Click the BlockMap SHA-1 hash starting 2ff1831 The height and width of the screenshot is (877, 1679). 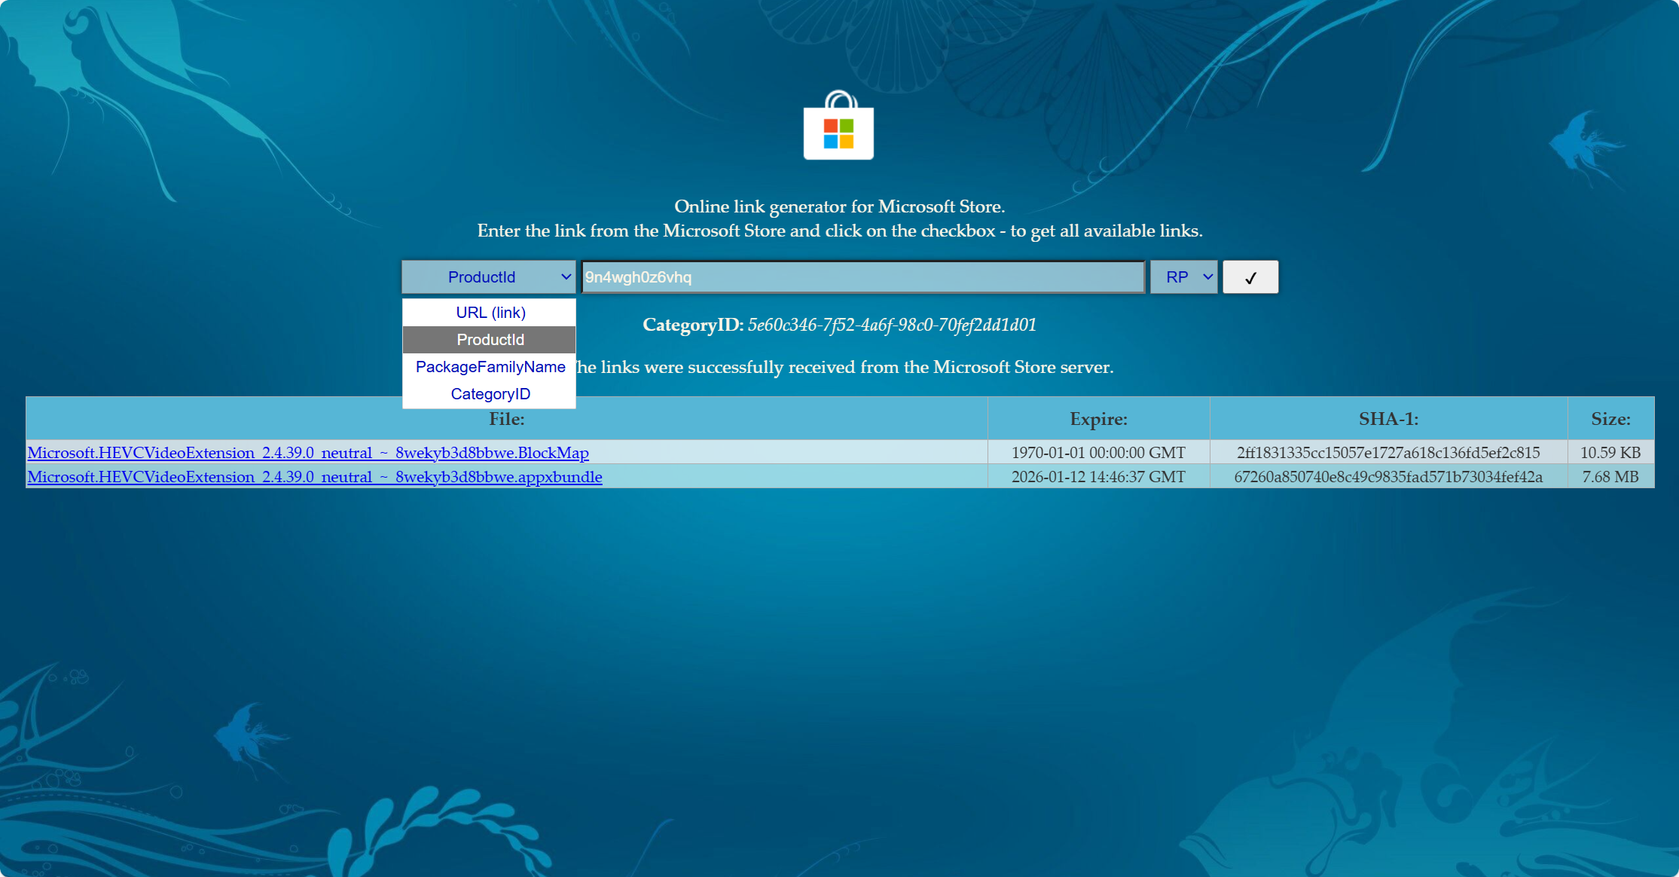[x=1388, y=453]
